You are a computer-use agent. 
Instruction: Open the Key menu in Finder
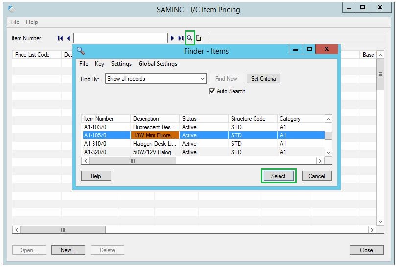coord(99,64)
